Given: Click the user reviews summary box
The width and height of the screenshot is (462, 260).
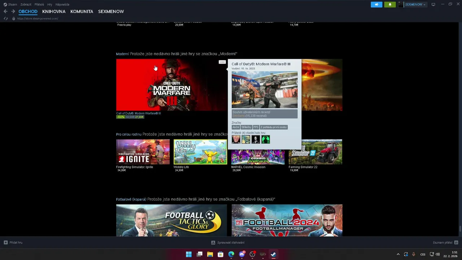Looking at the screenshot, I should click(x=265, y=114).
